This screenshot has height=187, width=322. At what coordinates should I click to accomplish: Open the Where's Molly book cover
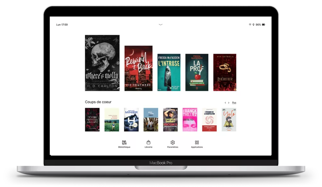102,63
